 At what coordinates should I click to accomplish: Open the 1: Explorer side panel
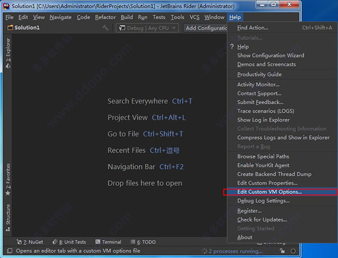(8, 54)
